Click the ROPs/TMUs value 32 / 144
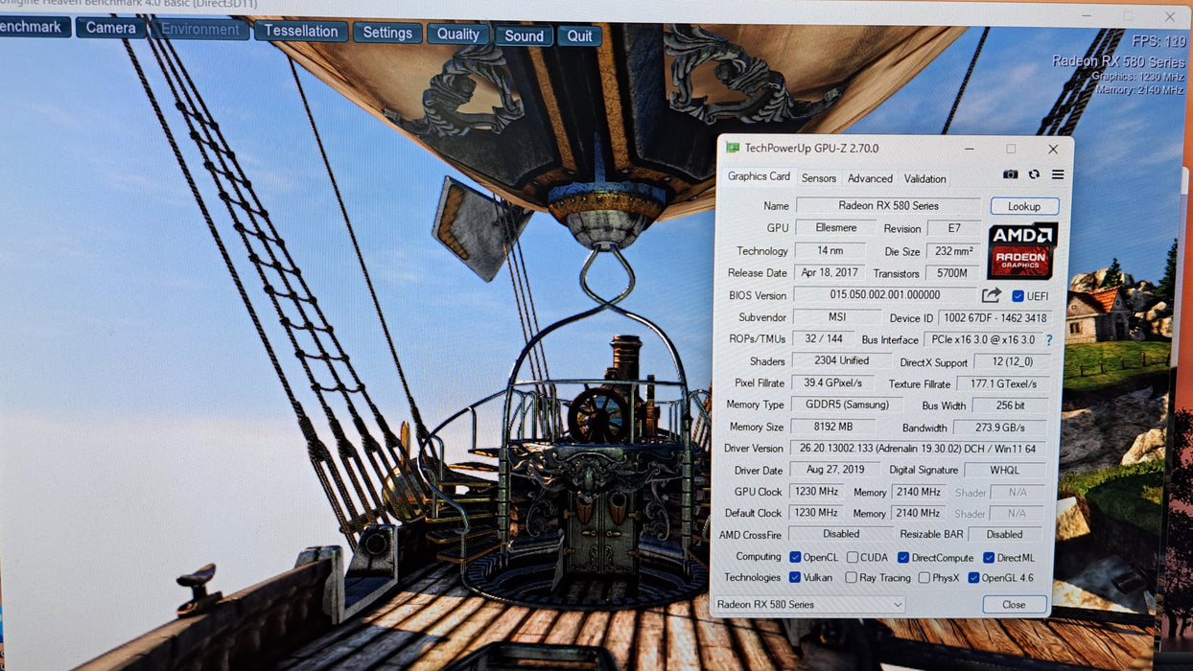 pos(823,338)
